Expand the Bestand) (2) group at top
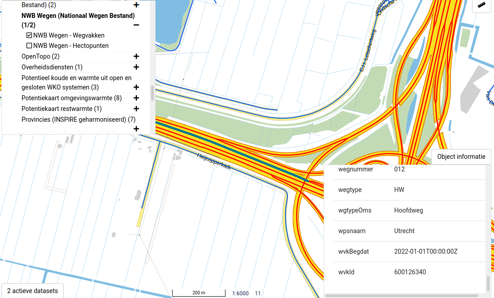Screen dimensions: 494x298 [136, 5]
